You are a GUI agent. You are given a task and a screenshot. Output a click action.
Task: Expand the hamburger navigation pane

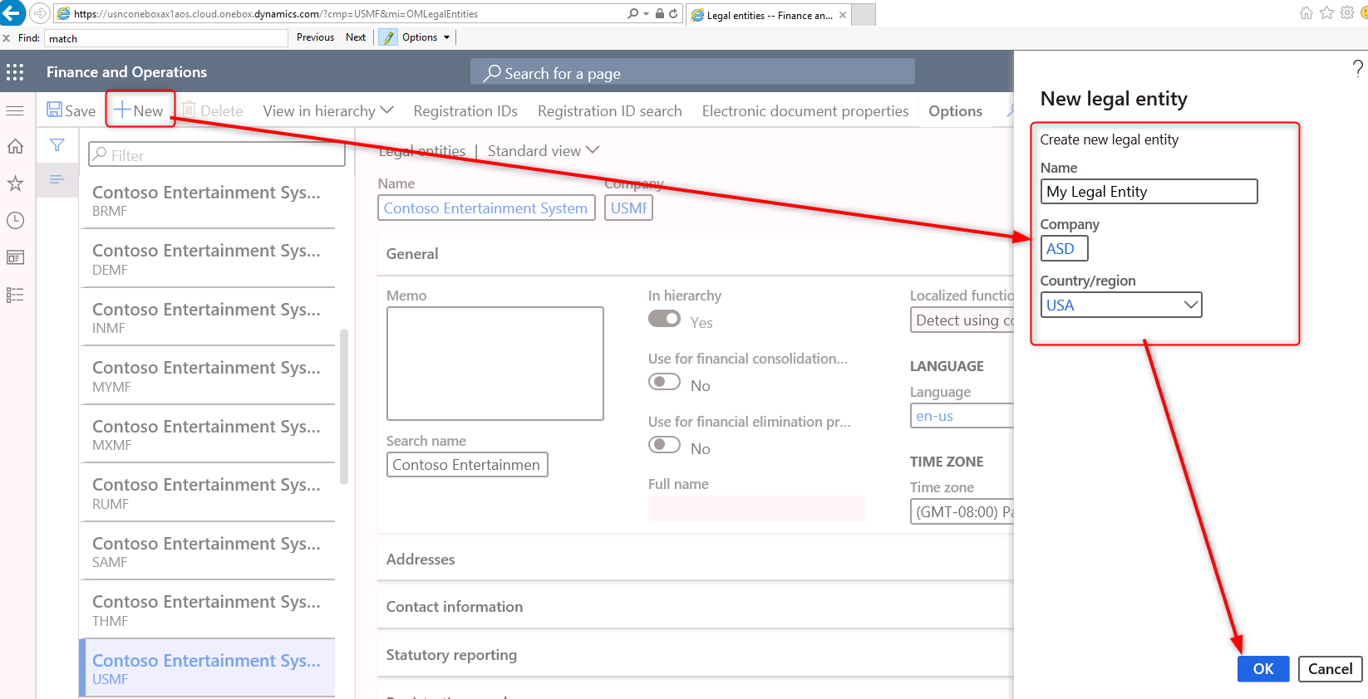click(15, 110)
